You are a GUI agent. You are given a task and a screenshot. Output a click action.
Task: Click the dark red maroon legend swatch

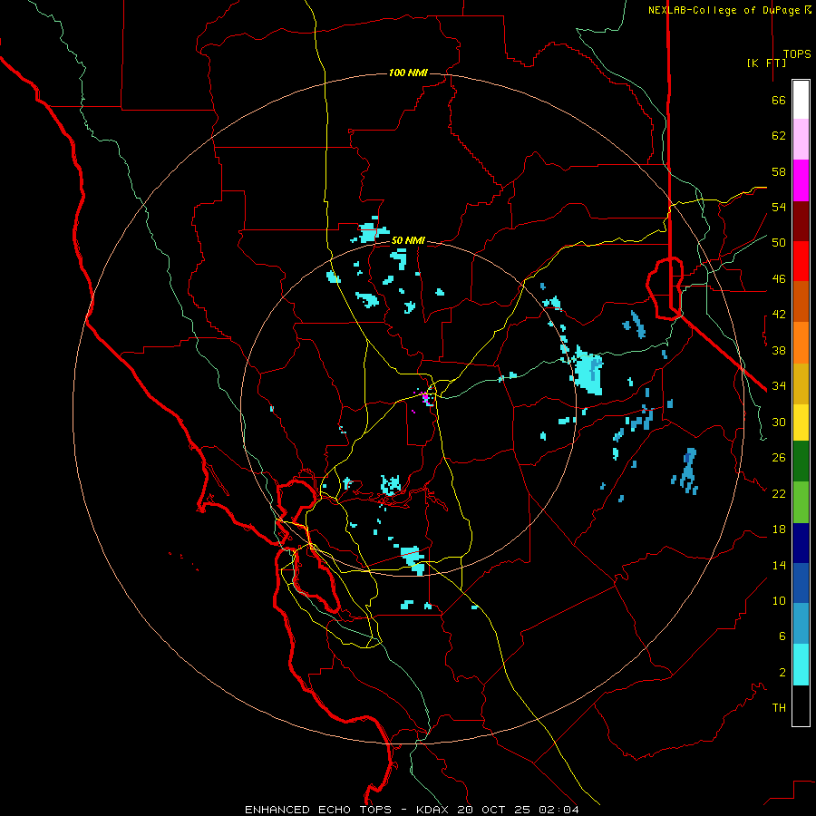(x=801, y=221)
